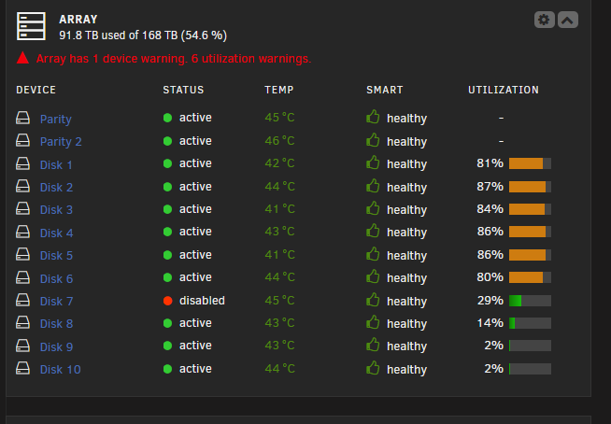Click the green active dot for Parity 2
Viewport: 611px width, 424px height.
click(x=167, y=141)
